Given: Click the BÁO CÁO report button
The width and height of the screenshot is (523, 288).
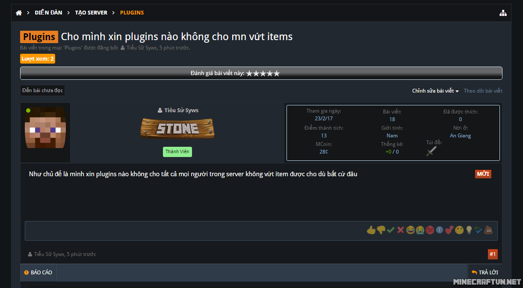Looking at the screenshot, I should [x=38, y=272].
